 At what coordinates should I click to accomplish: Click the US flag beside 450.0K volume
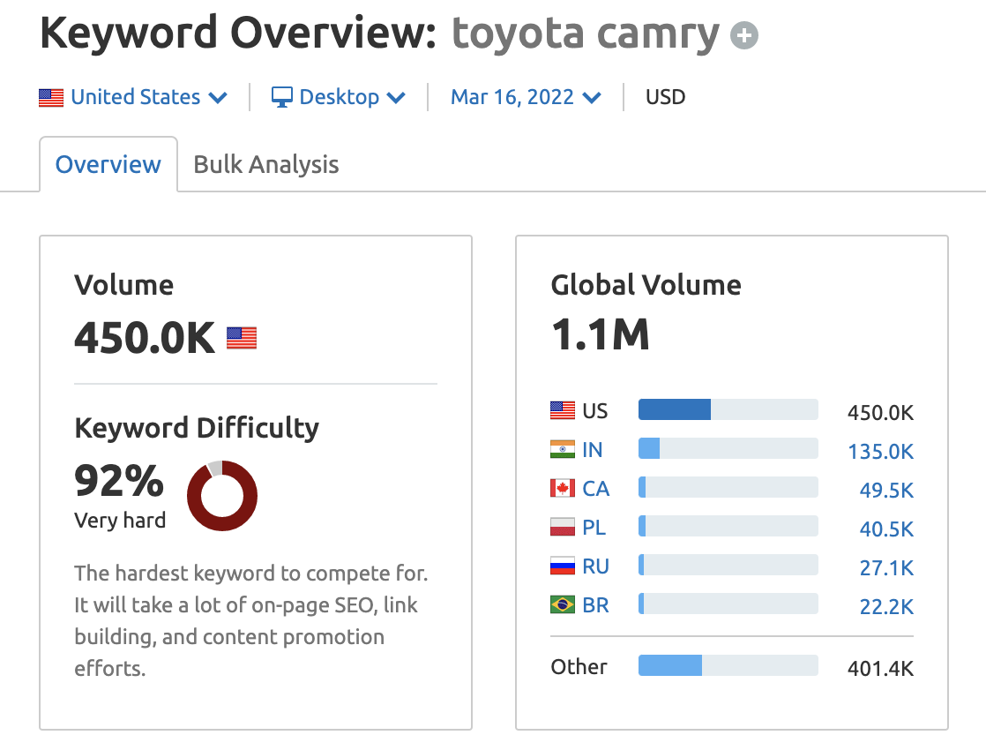243,337
